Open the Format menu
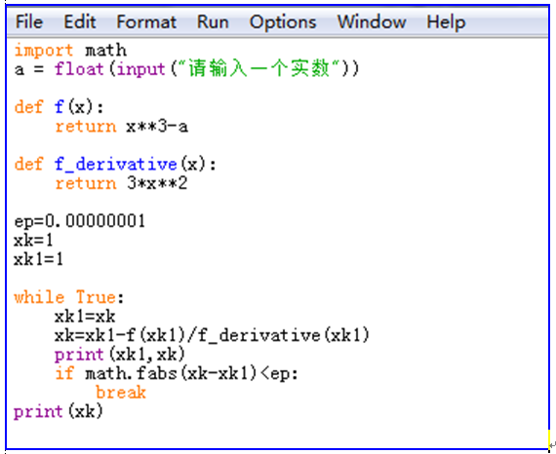Image resolution: width=556 pixels, height=454 pixels. pyautogui.click(x=146, y=22)
